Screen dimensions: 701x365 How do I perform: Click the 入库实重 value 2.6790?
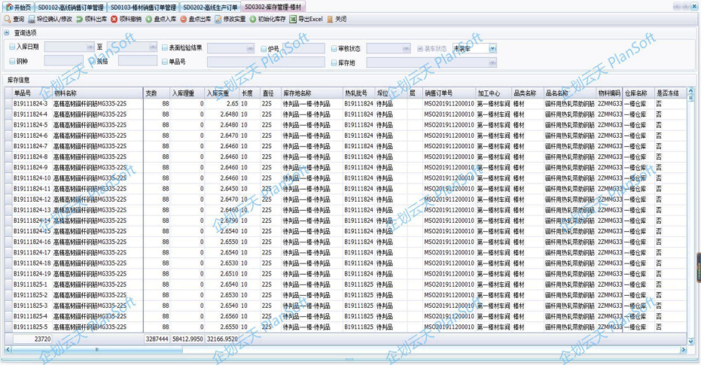coord(229,221)
